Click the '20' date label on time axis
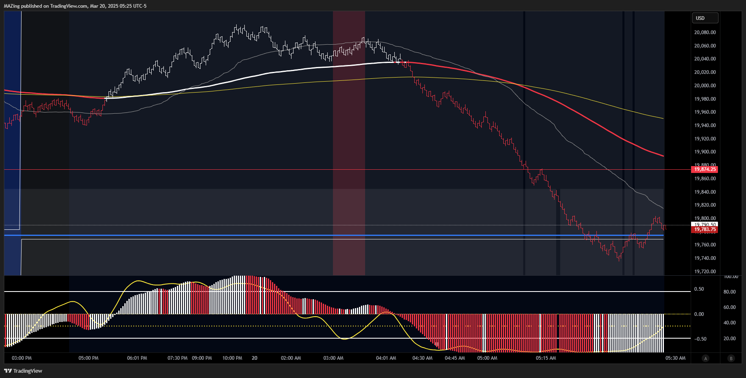 coord(254,358)
